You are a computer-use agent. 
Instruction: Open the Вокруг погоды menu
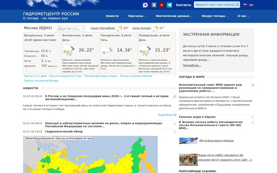215,16
